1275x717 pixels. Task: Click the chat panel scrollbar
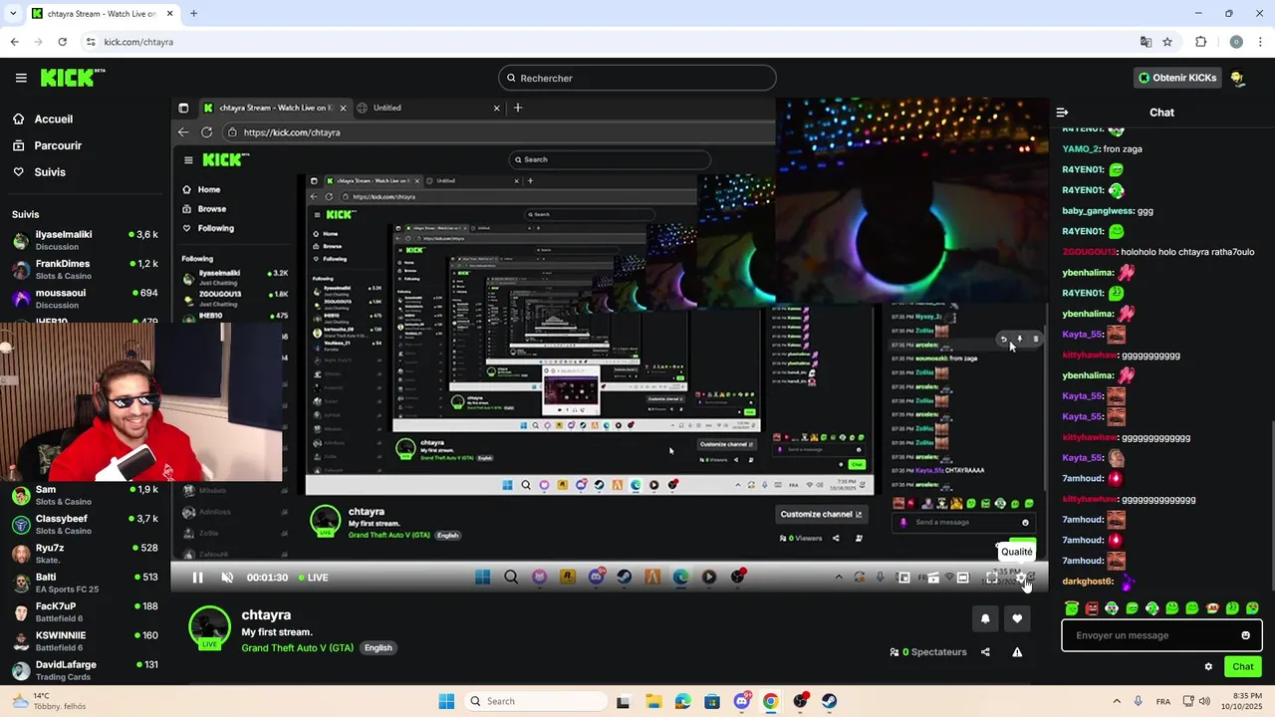1271,508
